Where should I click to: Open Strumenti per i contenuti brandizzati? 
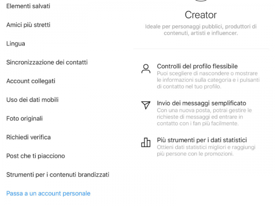58,175
